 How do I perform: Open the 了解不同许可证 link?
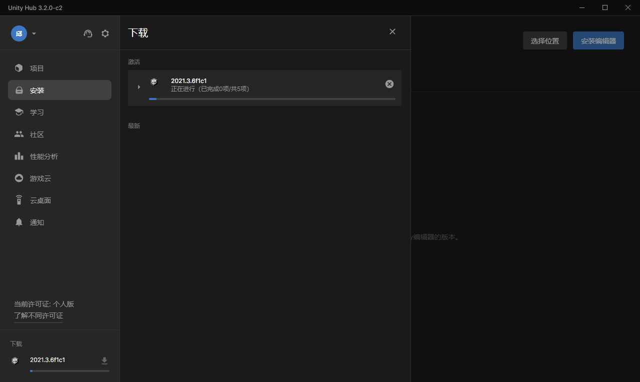pos(38,316)
